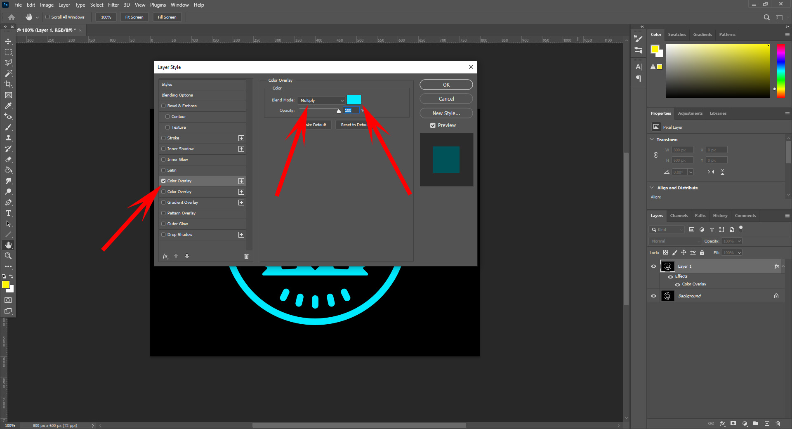Screen dimensions: 792x429
Task: Open the search icon at top right
Action: [x=766, y=17]
